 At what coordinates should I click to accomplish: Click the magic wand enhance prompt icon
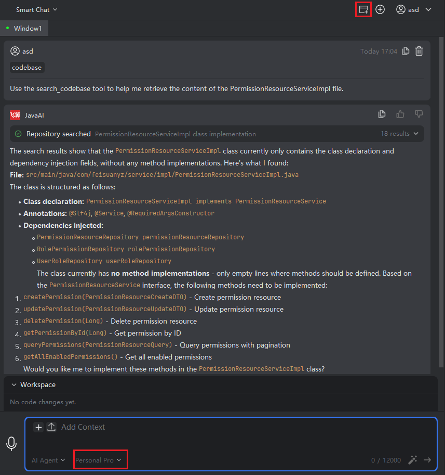[x=413, y=460]
